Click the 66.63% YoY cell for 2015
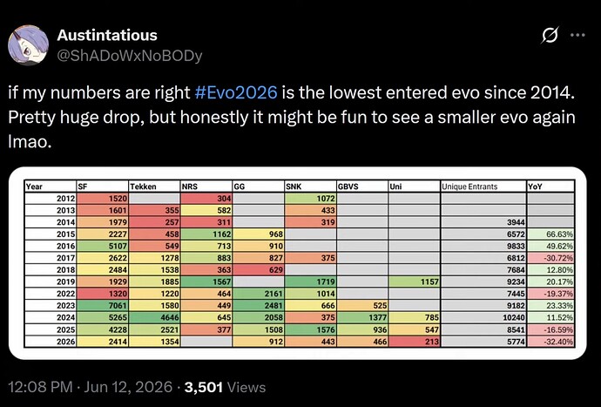 [550, 234]
